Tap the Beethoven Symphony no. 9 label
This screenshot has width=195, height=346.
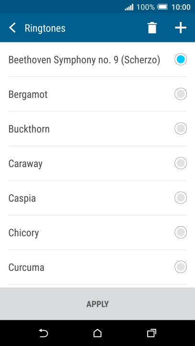click(x=84, y=60)
